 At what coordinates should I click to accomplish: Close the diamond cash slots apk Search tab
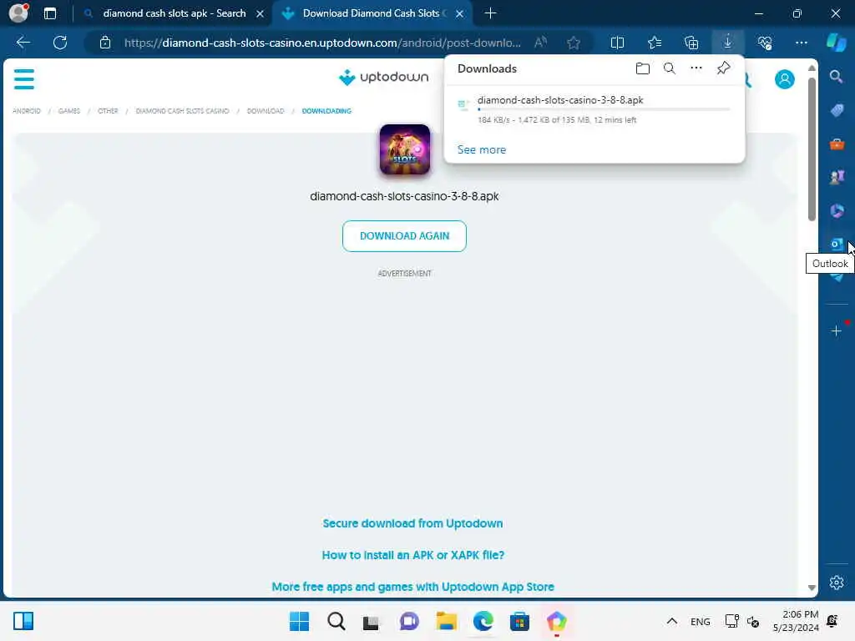261,13
